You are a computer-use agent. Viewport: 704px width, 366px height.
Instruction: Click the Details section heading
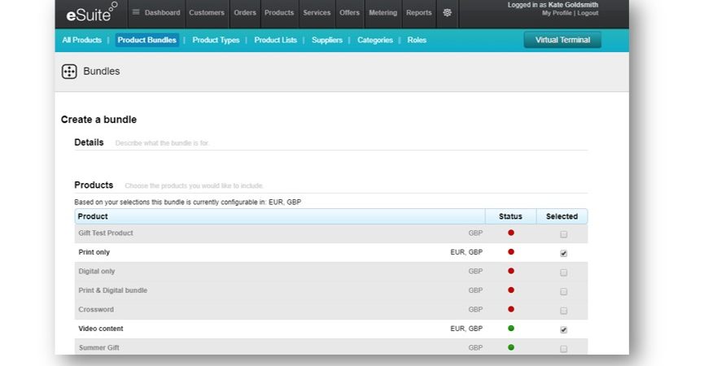click(89, 142)
